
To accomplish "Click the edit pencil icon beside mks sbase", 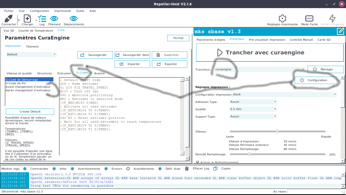I will coord(341,31).
